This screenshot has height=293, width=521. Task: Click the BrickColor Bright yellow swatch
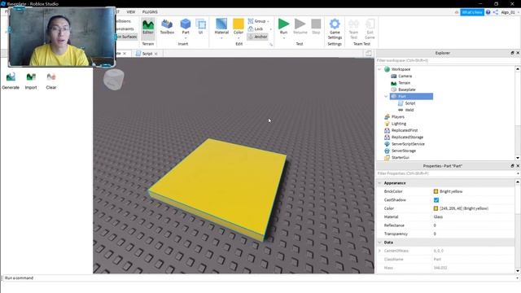(x=436, y=191)
